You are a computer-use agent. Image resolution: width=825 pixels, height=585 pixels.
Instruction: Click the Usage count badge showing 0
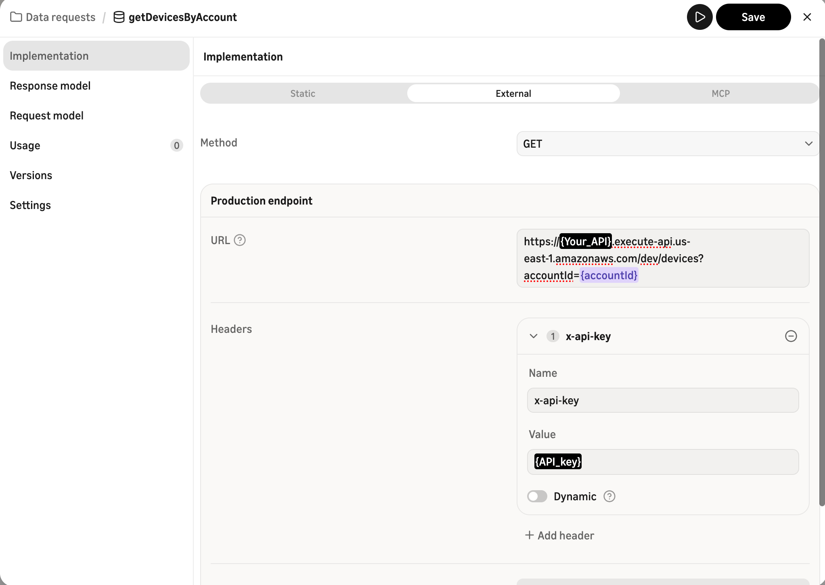point(176,145)
